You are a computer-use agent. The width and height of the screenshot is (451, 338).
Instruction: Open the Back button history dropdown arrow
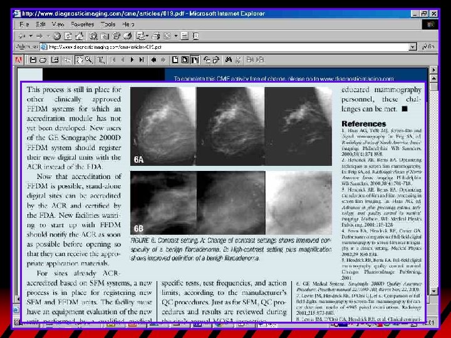30,36
